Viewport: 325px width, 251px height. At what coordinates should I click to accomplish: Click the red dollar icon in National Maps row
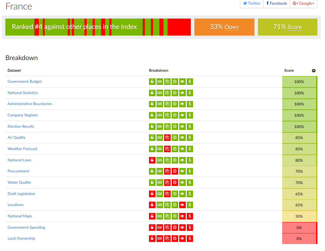[190, 216]
